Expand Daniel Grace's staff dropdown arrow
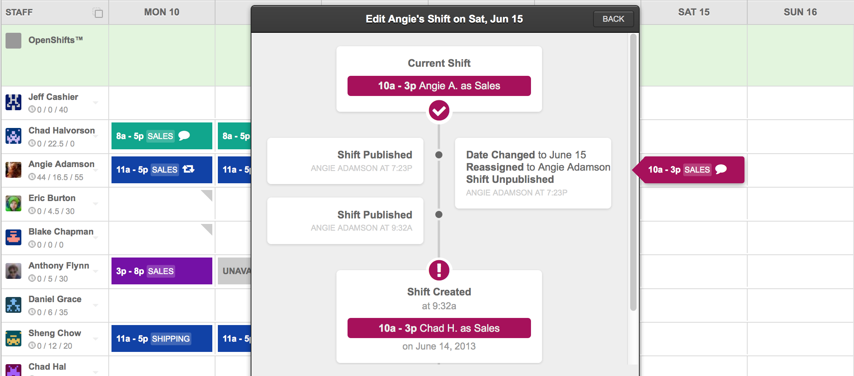The height and width of the screenshot is (376, 854). tap(95, 305)
